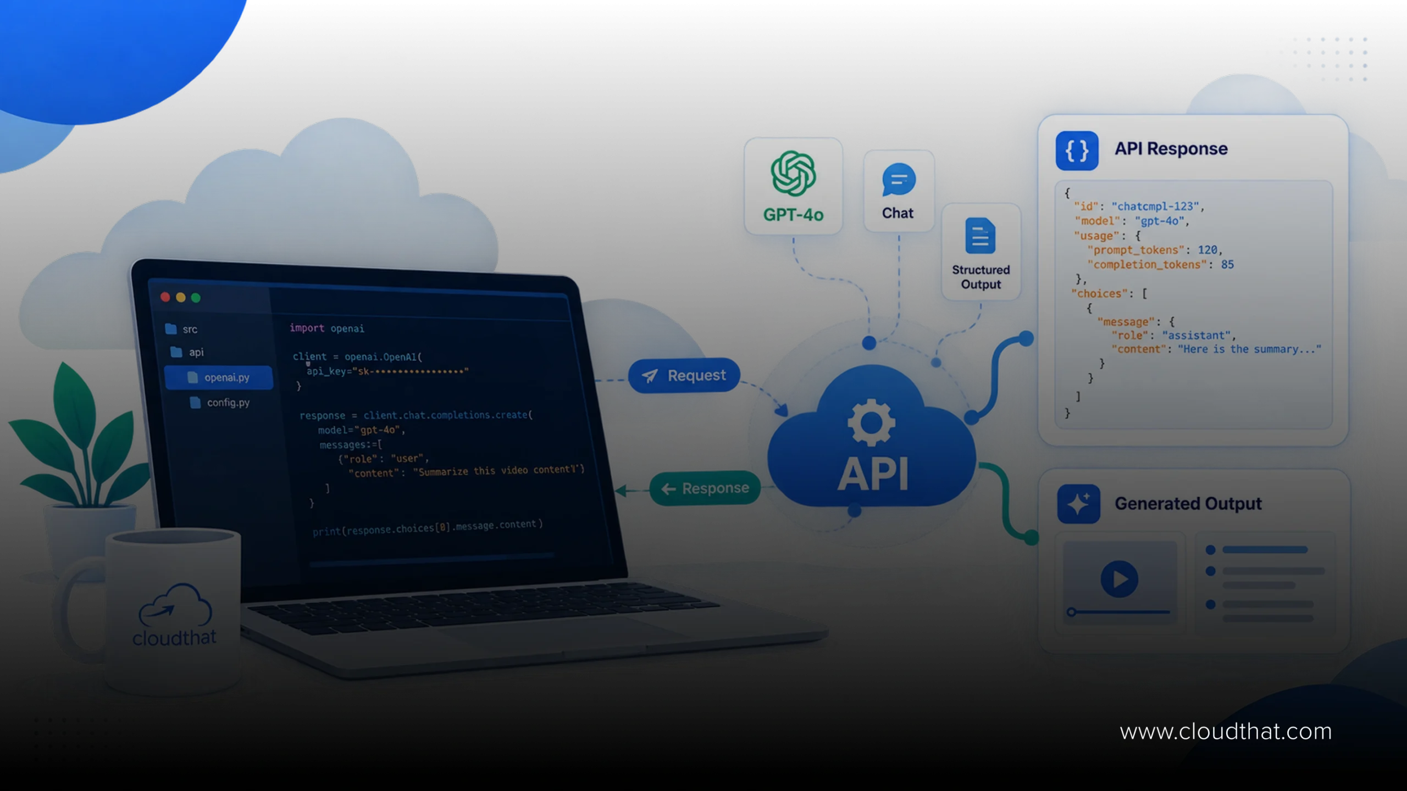Image resolution: width=1407 pixels, height=791 pixels.
Task: Click the API Response curly braces icon
Action: [x=1077, y=151]
